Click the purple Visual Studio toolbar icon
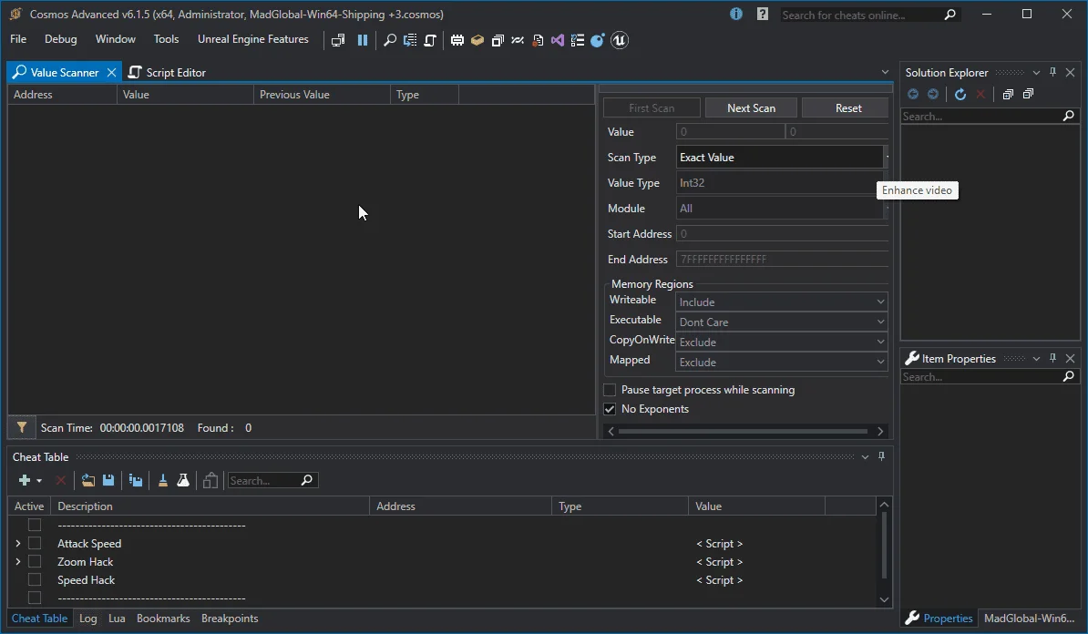1088x634 pixels. click(x=557, y=40)
